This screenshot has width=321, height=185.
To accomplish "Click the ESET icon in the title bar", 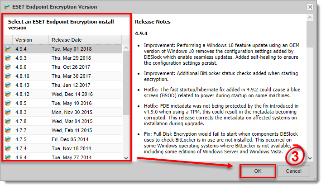I will coord(7,7).
